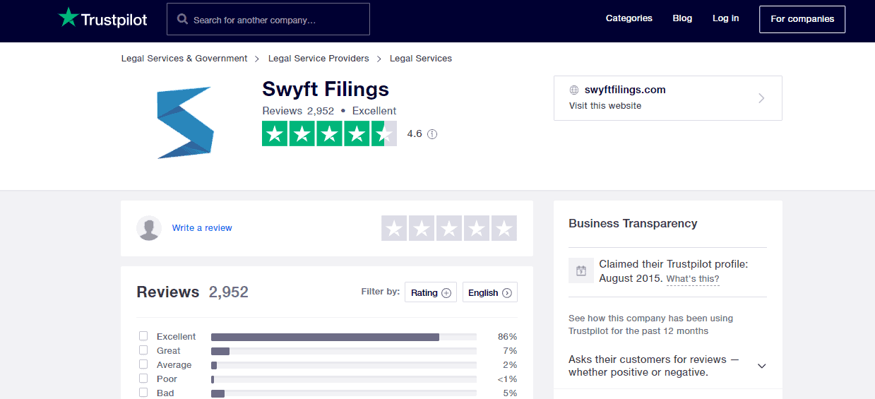Check the Bad rating filter checkbox
Viewport: 875px width, 399px height.
(143, 393)
